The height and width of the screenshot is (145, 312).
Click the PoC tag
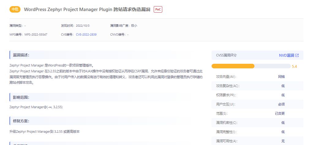(x=158, y=10)
